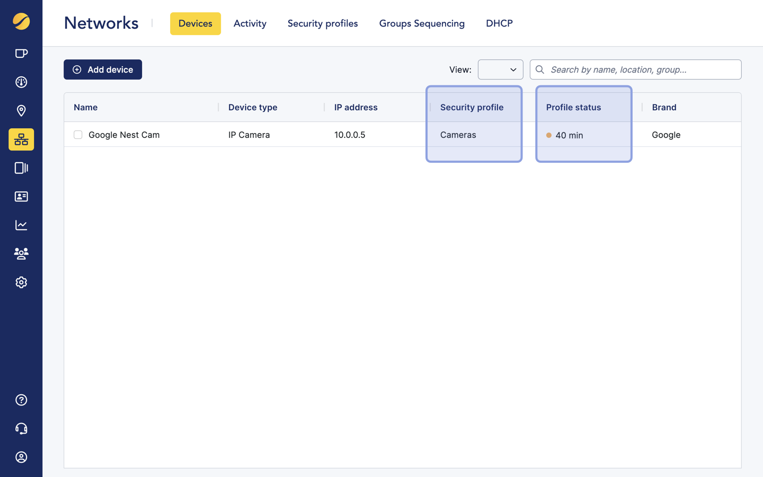This screenshot has height=477, width=763.
Task: Open the help question mark icon
Action: 21,400
